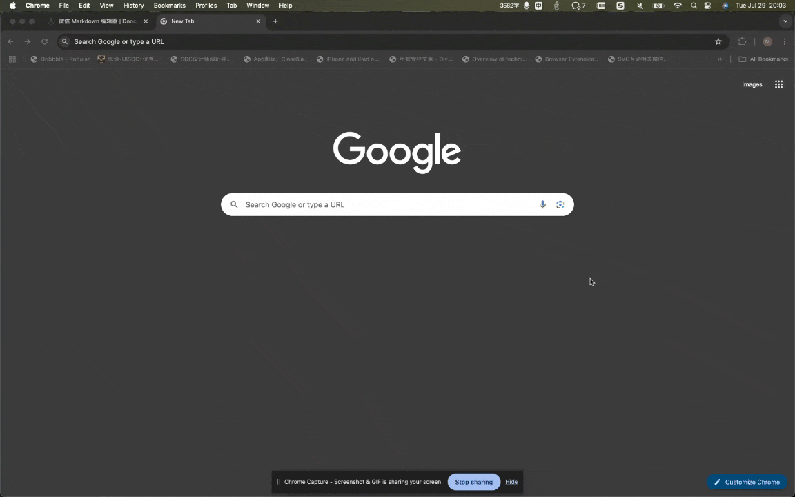Open Chrome's three-dot menu
The image size is (795, 497).
point(785,41)
